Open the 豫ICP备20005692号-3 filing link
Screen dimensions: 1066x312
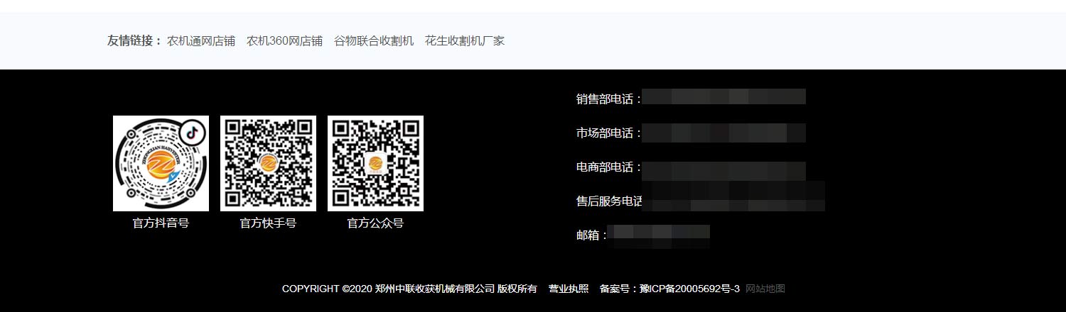[689, 289]
